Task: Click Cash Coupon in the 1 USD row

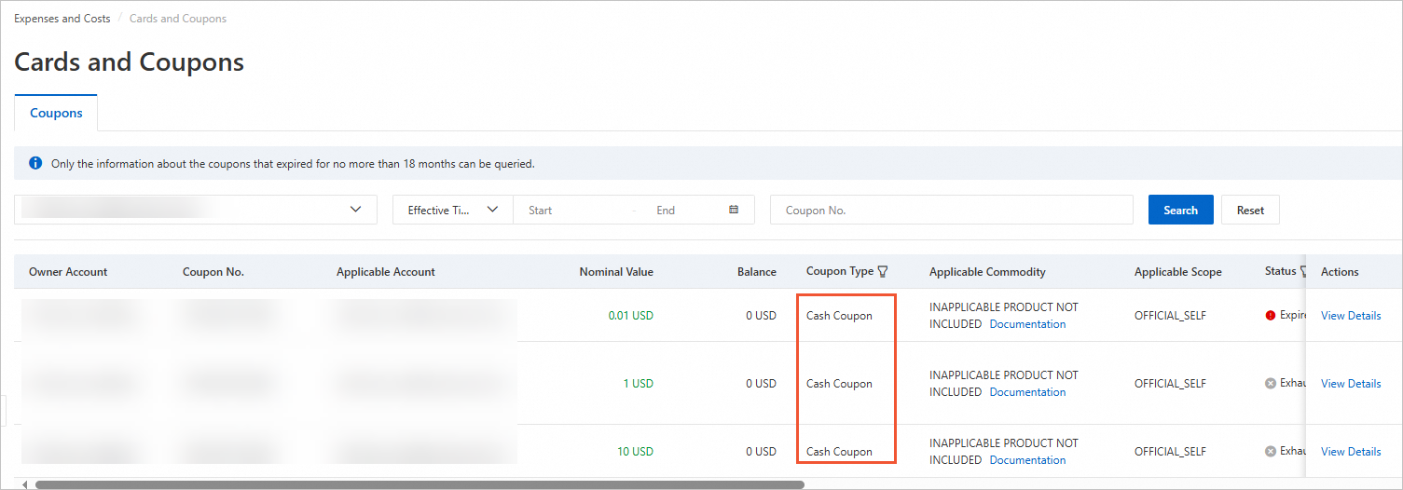Action: coord(839,384)
